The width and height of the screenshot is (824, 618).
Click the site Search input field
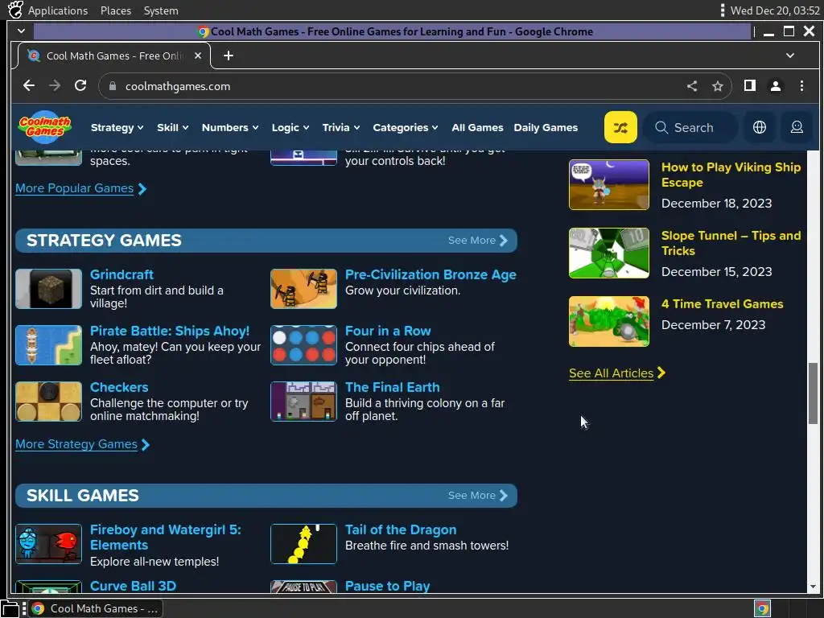tap(691, 127)
